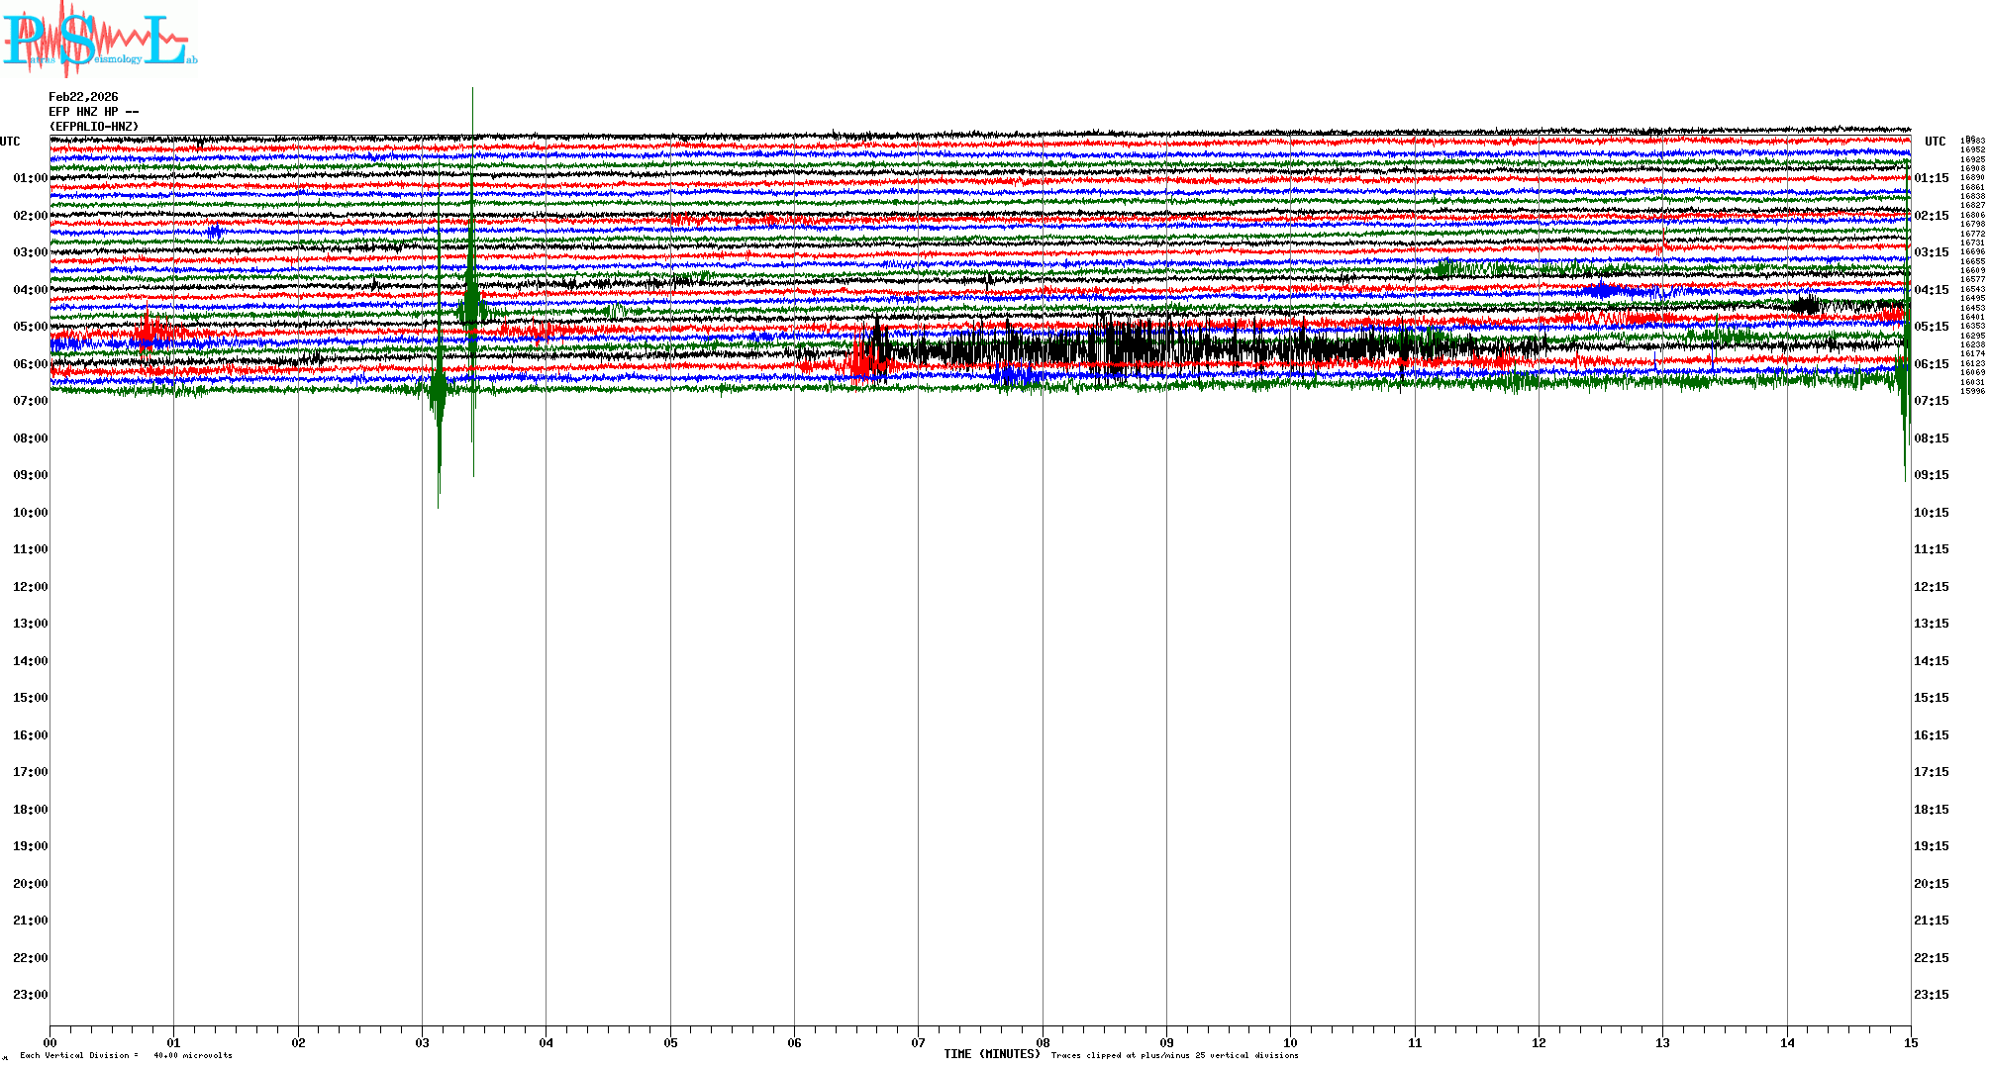Click minute 15 tick on bottom axis
The height and width of the screenshot is (1069, 1990).
tap(1911, 1042)
